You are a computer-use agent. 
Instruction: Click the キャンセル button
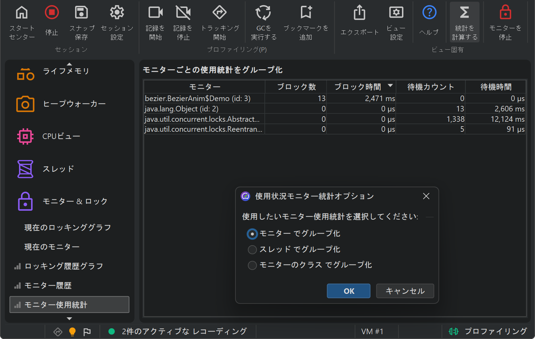click(405, 291)
